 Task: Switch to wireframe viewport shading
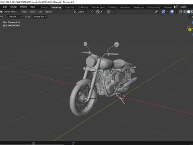click(x=185, y=12)
